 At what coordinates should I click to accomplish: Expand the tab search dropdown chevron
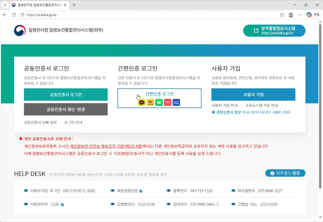point(5,5)
